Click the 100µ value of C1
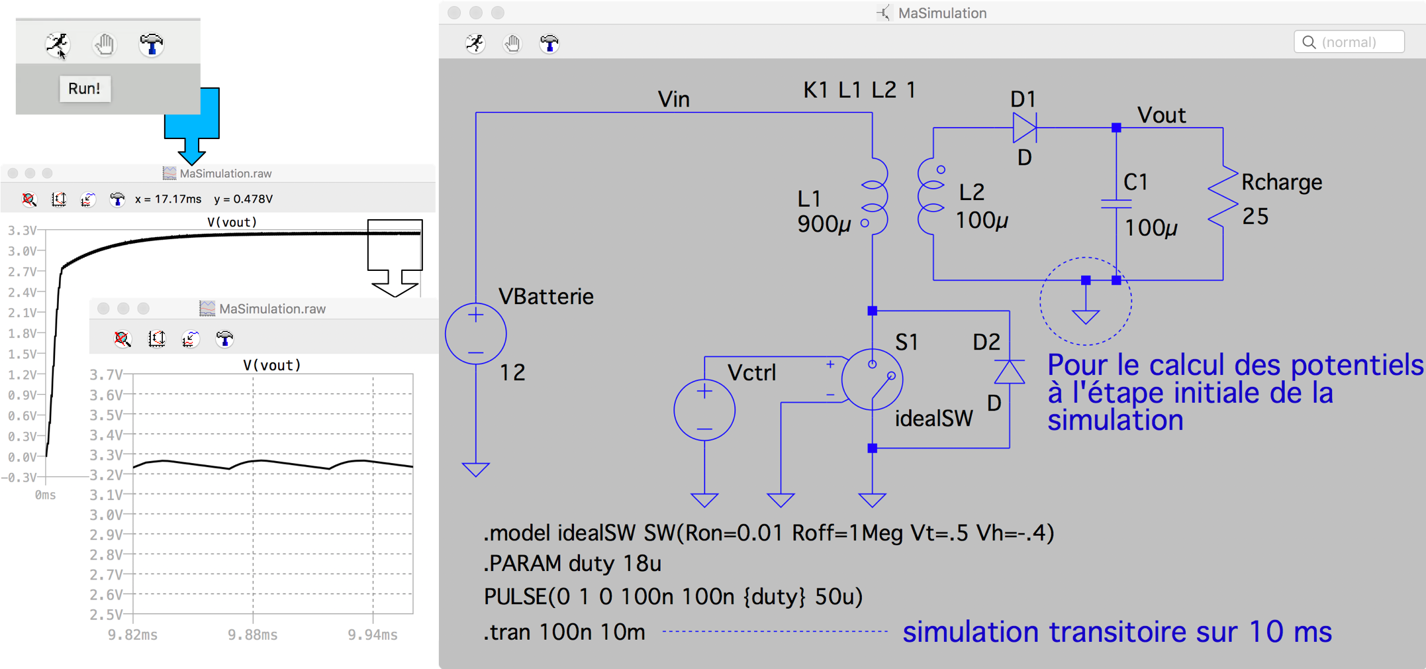Viewport: 1426px width, 669px height. (1151, 228)
